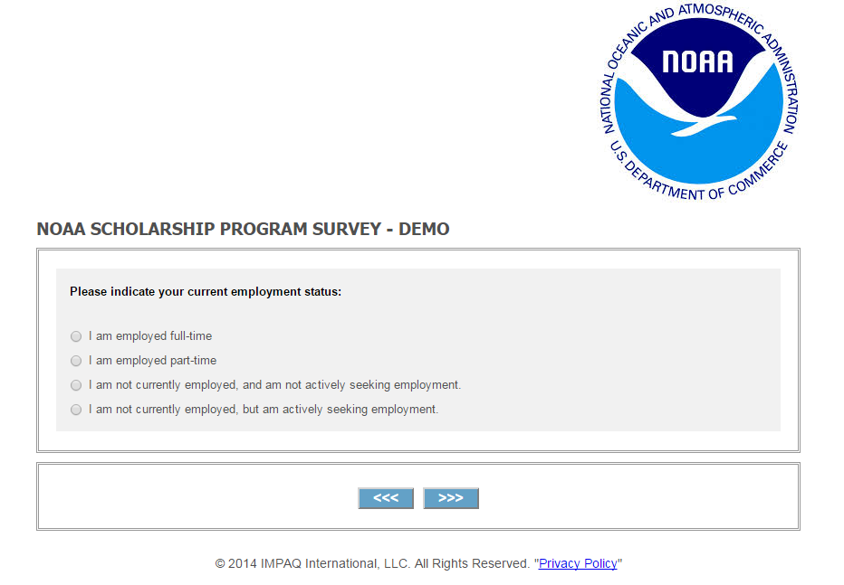
Task: Click the "but am actively seeking" option label
Action: 264,410
